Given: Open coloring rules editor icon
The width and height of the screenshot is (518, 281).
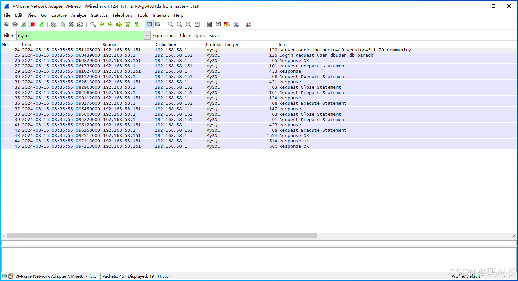Looking at the screenshot, I should coord(227,24).
